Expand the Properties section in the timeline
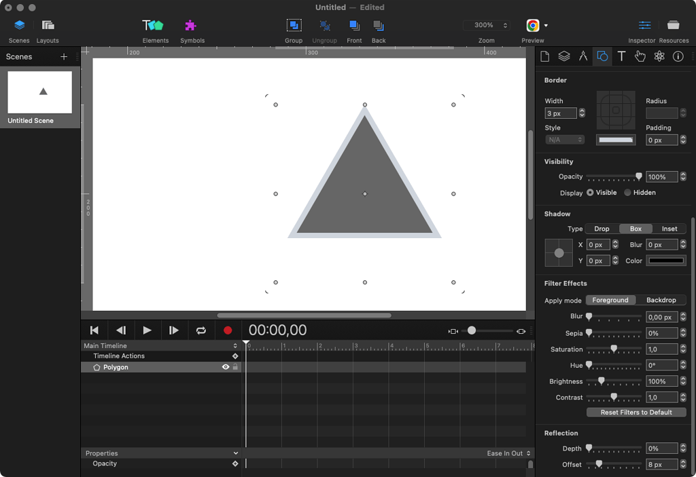The height and width of the screenshot is (477, 696). coord(236,453)
